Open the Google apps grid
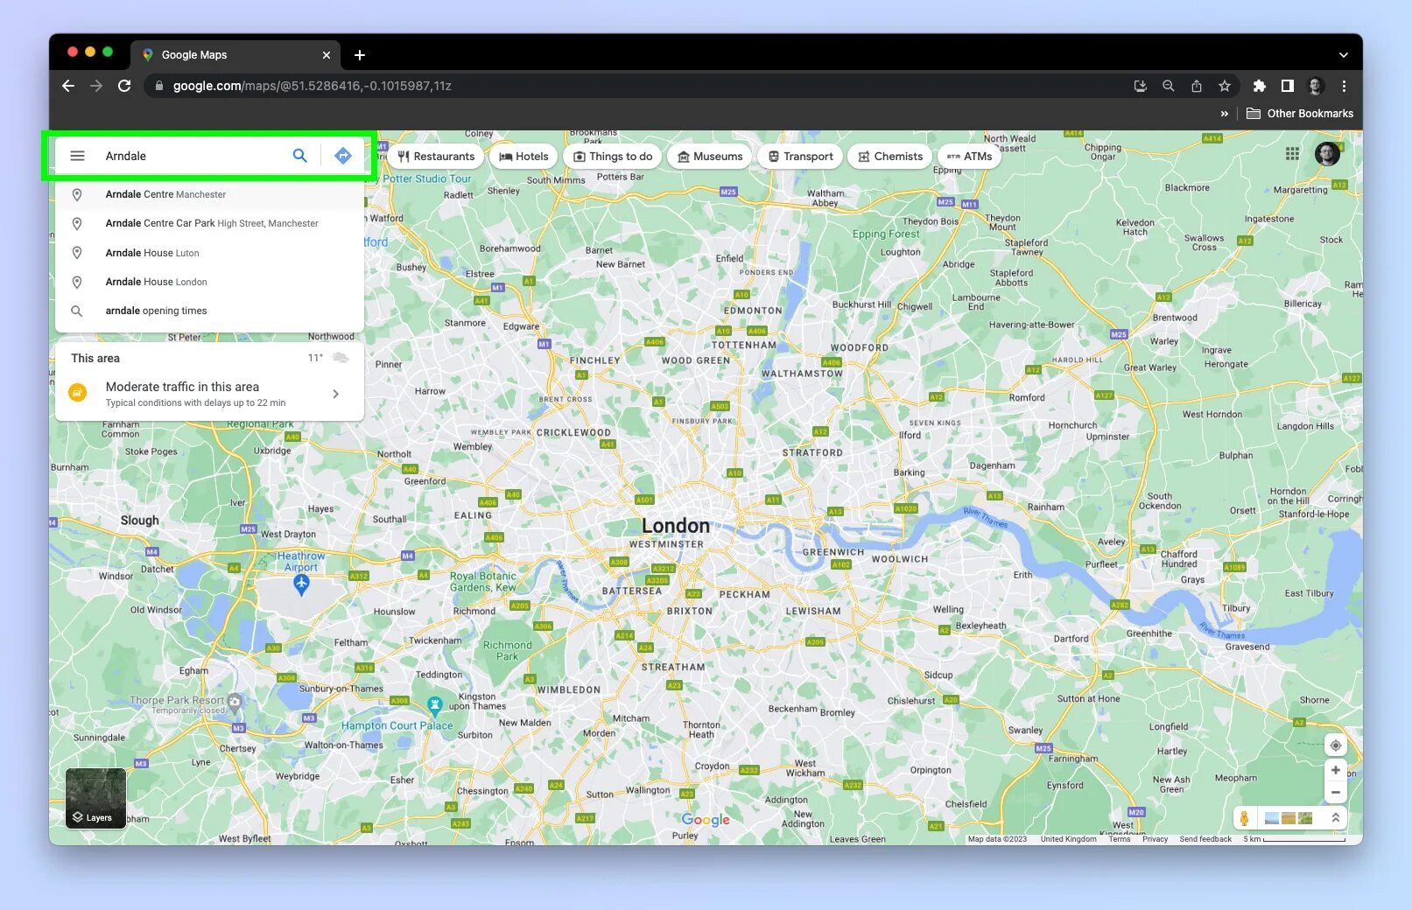This screenshot has width=1412, height=910. coord(1292,154)
